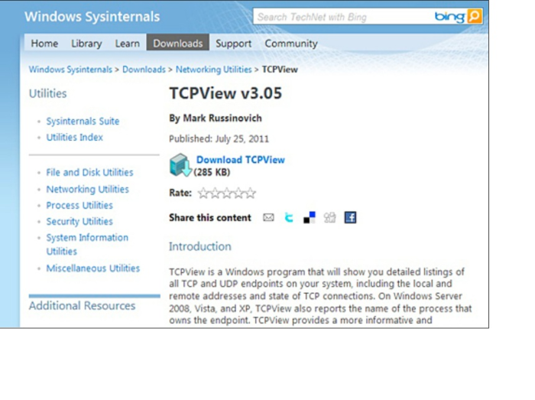Share on Facebook using the f icon
Screen dimensions: 535x400
[350, 217]
